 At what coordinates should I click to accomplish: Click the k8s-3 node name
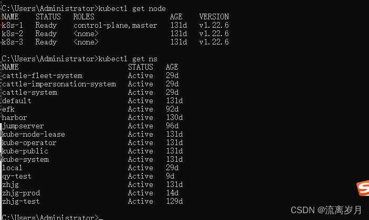(x=13, y=42)
